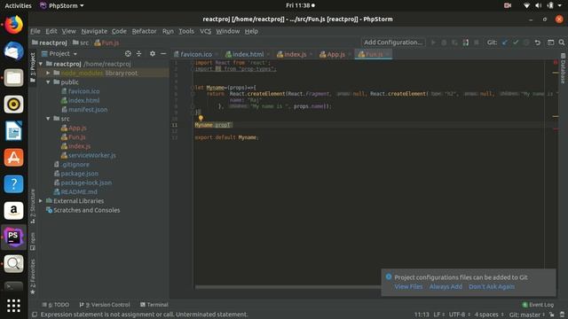The width and height of the screenshot is (568, 319).
Task: Open the UTF-8 encoding selector
Action: (460, 315)
